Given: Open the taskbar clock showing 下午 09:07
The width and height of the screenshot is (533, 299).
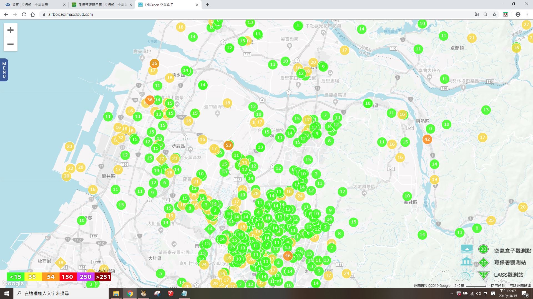Looking at the screenshot, I should pos(508,293).
